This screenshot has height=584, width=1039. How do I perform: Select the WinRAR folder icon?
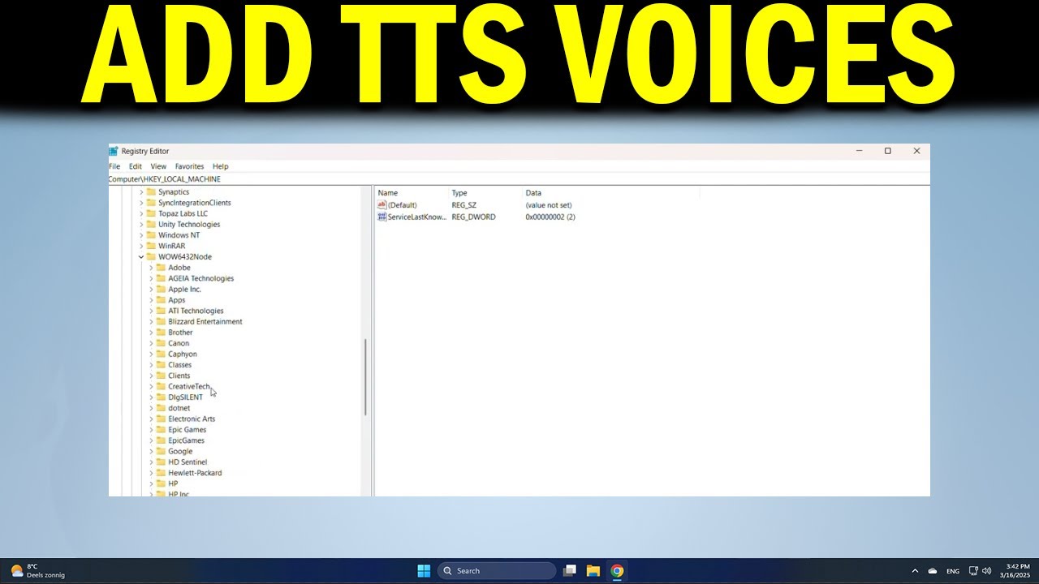(x=151, y=246)
